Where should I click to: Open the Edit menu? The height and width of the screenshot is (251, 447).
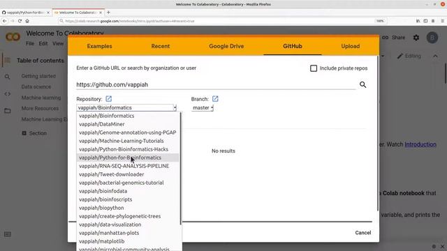tap(43, 43)
